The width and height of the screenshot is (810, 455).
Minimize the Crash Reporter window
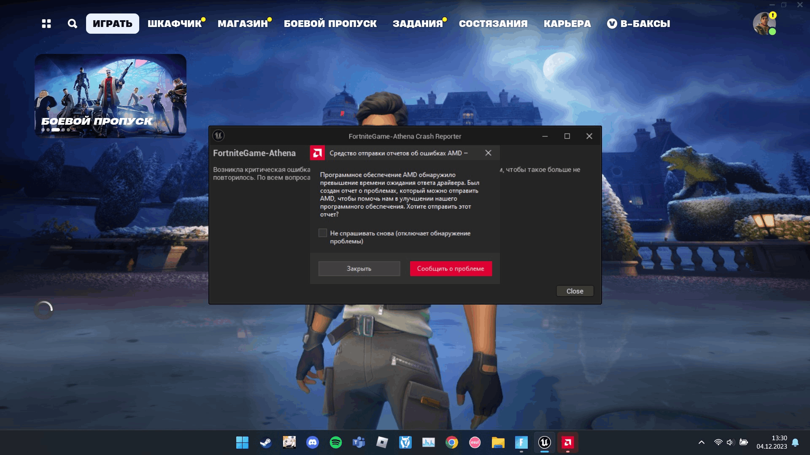click(x=545, y=136)
